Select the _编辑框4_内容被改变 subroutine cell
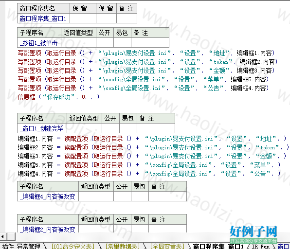This screenshot has width=290, height=249. pos(48,196)
